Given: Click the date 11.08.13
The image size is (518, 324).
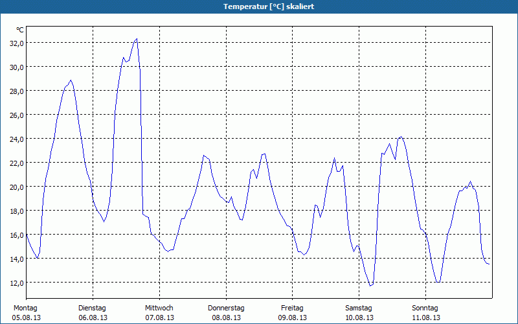Looking at the screenshot, I should tap(426, 318).
